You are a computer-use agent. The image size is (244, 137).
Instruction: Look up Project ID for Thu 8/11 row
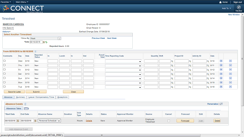[x=190, y=66]
